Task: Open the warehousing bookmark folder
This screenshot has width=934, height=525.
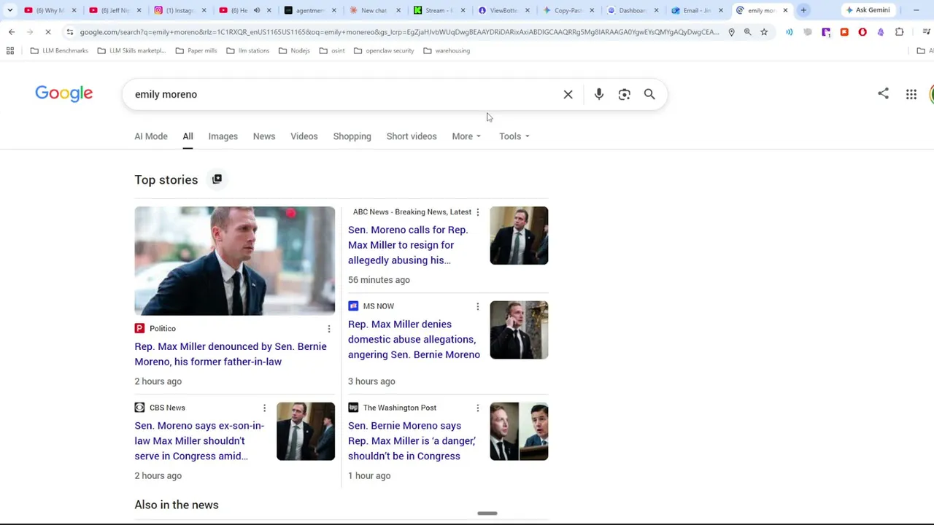Action: point(447,51)
